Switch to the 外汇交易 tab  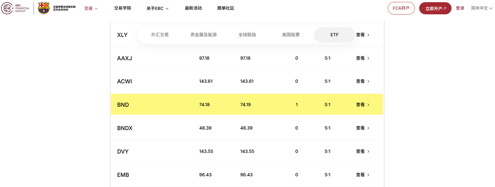pos(160,35)
